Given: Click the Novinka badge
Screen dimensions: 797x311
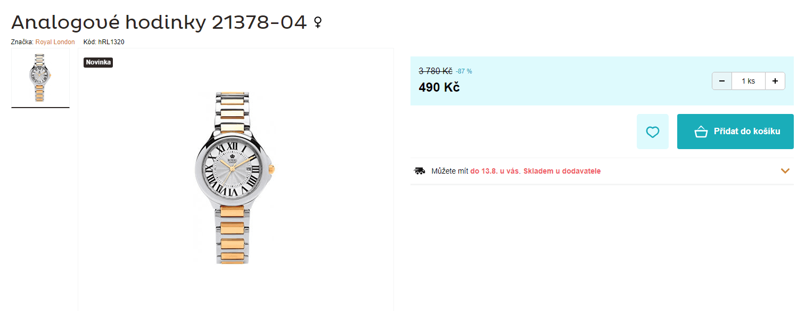Looking at the screenshot, I should 98,62.
